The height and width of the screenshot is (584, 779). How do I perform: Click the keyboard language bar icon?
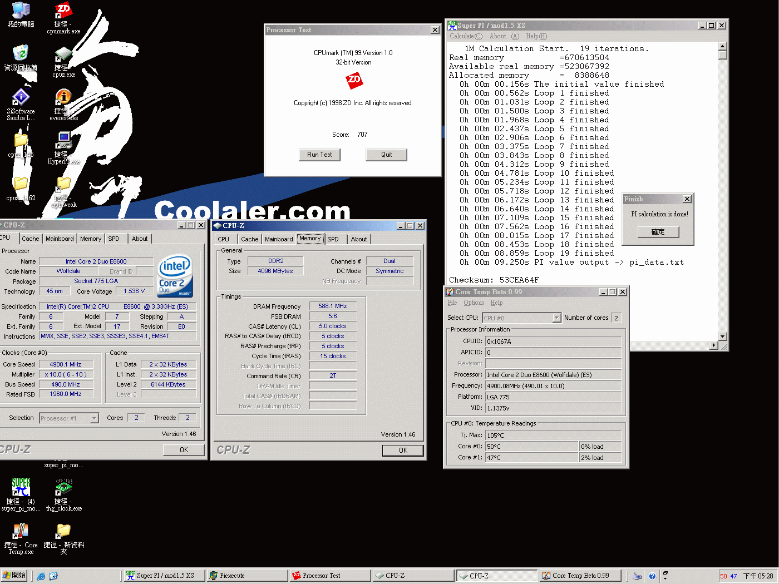[x=637, y=576]
